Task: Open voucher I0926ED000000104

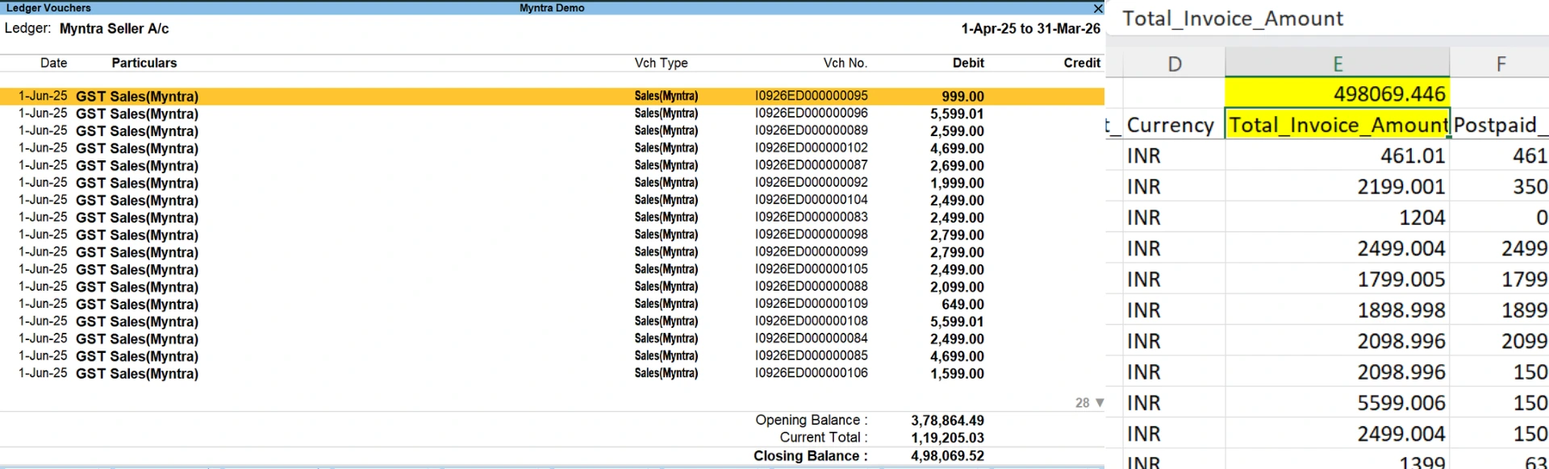Action: click(x=811, y=200)
